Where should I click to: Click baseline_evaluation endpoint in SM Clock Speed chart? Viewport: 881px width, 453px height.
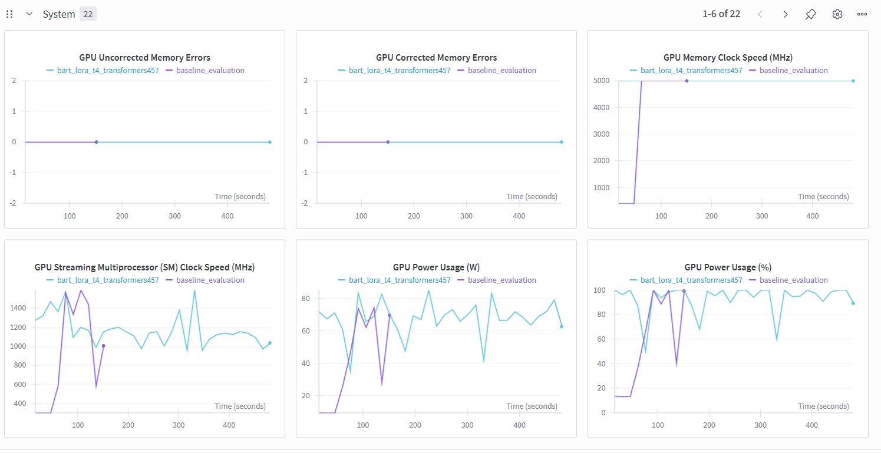[x=103, y=346]
